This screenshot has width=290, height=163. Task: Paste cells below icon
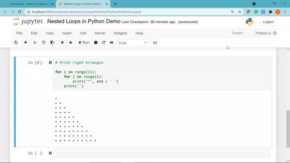pyautogui.click(x=53, y=43)
